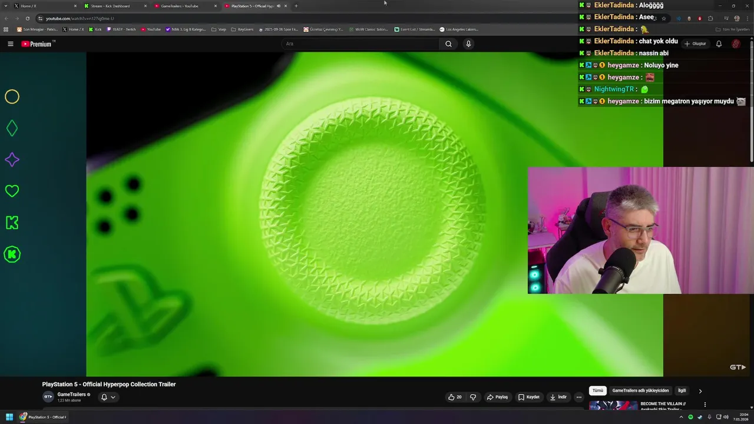Open Los Angeles Lakers bookmark
The width and height of the screenshot is (754, 424).
pyautogui.click(x=459, y=29)
